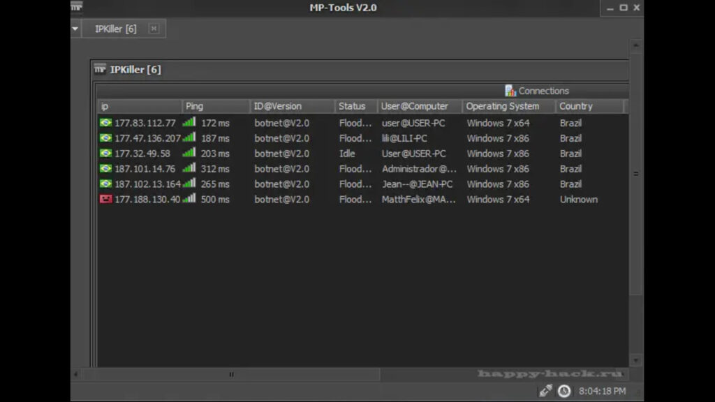
Task: Click signal bars icon beside 265 ms
Action: coord(189,184)
